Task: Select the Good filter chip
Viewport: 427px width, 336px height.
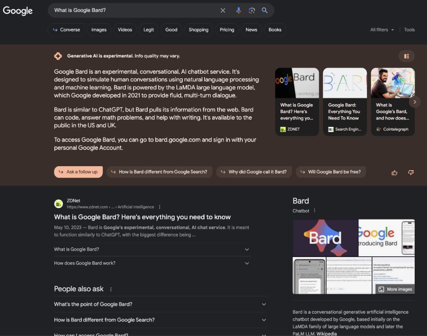Action: coord(171,30)
